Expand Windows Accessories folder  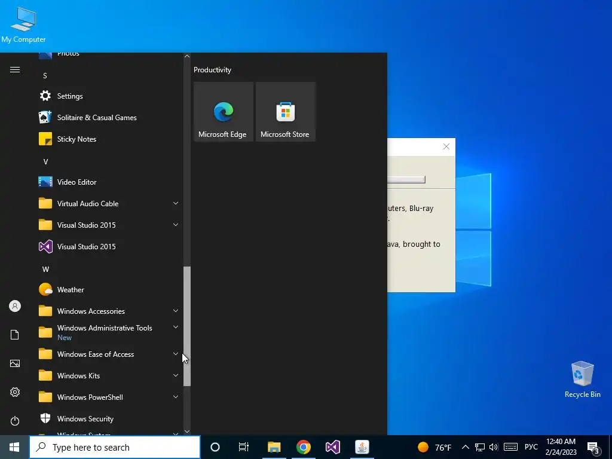point(176,311)
